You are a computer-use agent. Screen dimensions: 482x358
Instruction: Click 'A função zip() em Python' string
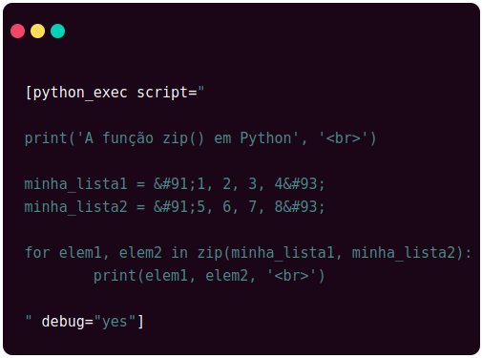click(x=188, y=138)
